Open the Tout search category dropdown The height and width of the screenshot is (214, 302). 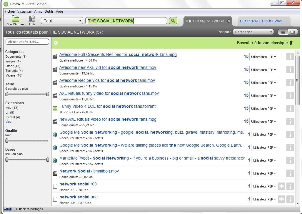click(62, 21)
